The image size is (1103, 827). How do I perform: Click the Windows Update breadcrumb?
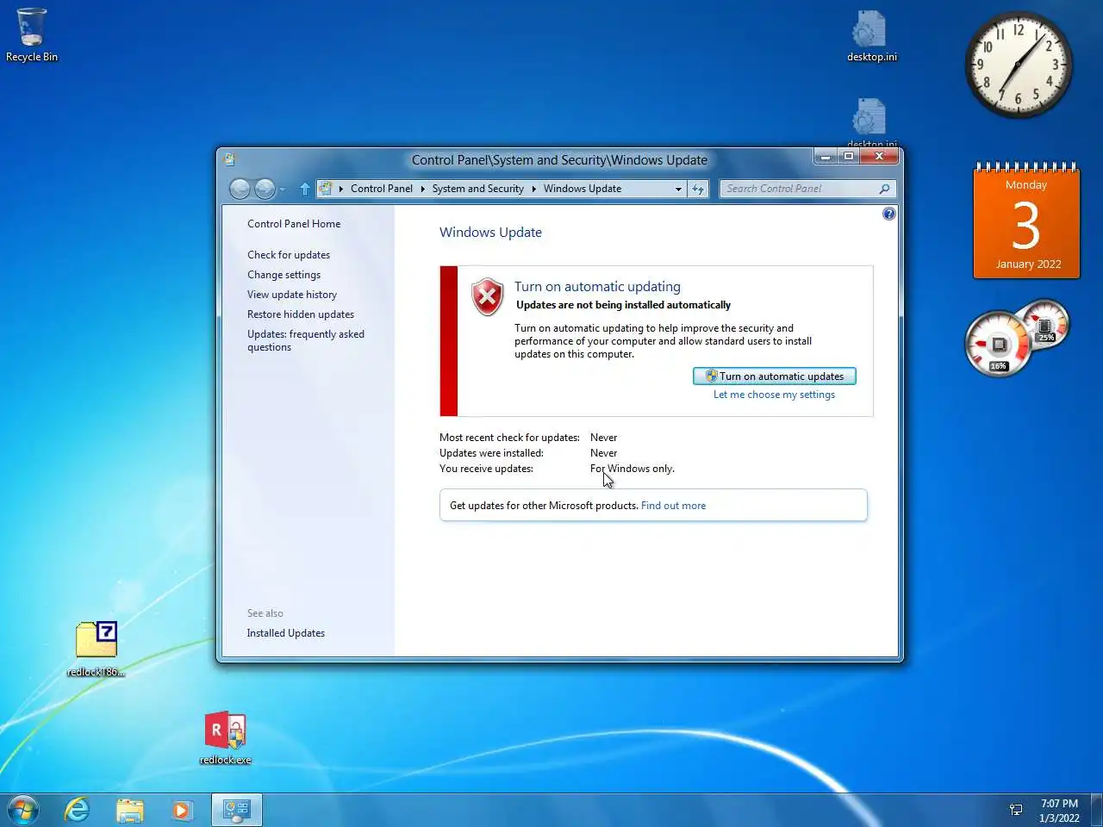pos(583,189)
